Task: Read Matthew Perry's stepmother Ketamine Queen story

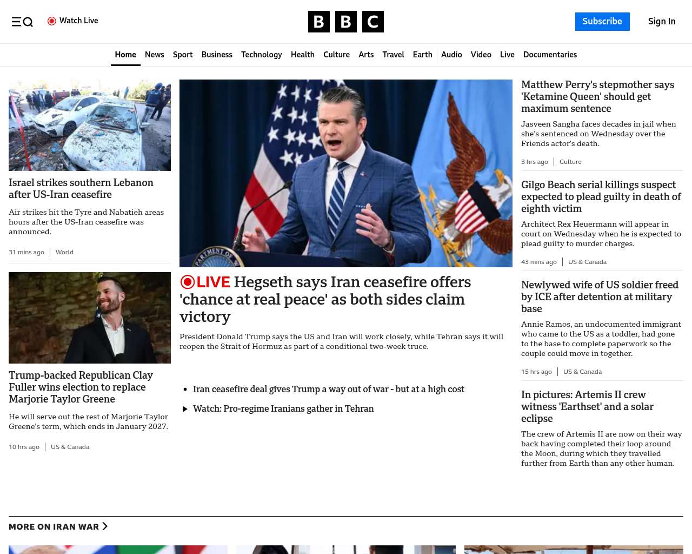Action: [597, 96]
